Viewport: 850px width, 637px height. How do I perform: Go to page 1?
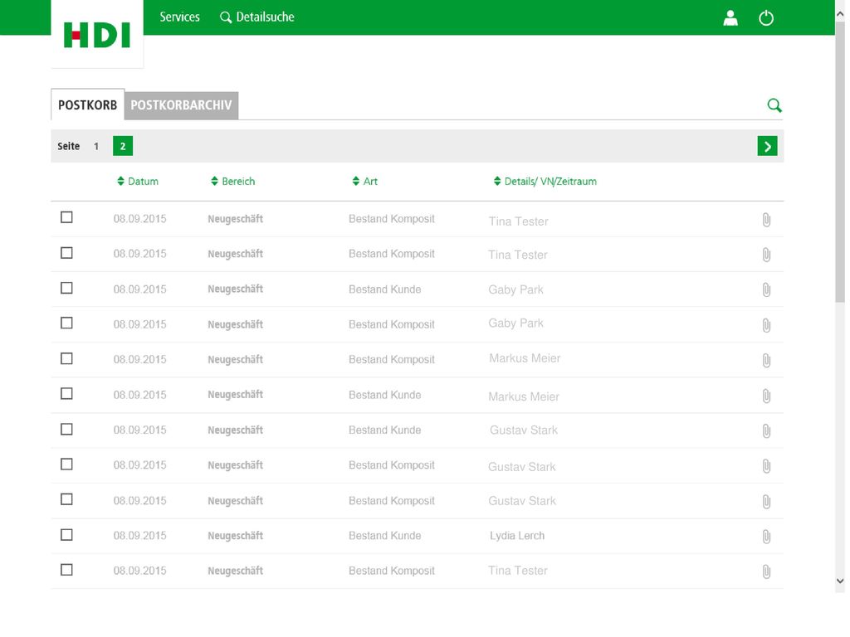[96, 146]
